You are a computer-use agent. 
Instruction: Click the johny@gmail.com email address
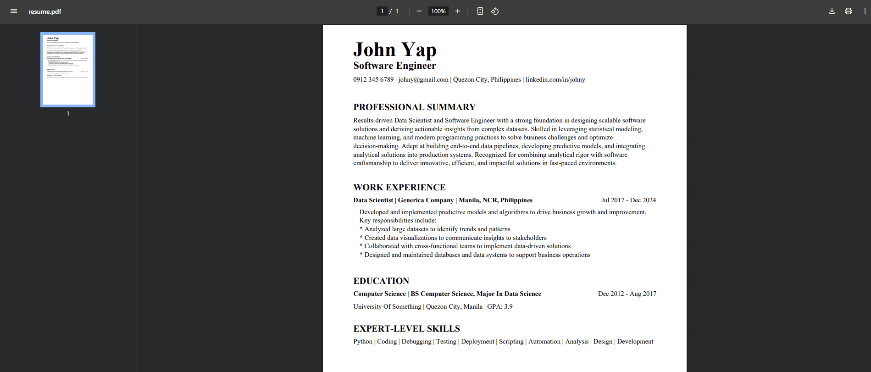tap(423, 80)
